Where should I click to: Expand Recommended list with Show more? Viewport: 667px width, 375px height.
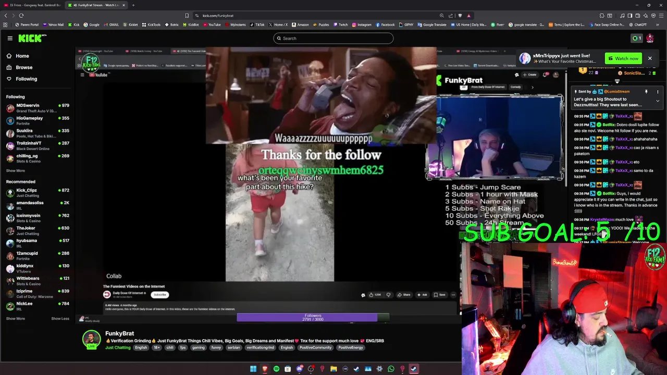pos(16,318)
